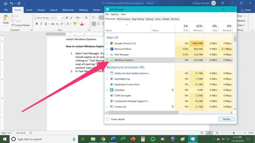Open Task View on the taskbar

point(83,139)
